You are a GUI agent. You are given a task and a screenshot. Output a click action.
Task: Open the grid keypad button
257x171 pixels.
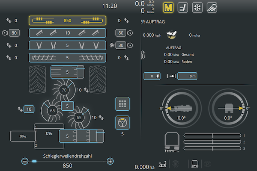pyautogui.click(x=123, y=104)
